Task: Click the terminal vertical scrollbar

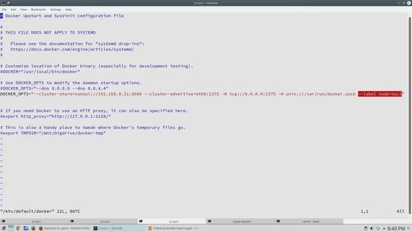Action: (x=409, y=116)
